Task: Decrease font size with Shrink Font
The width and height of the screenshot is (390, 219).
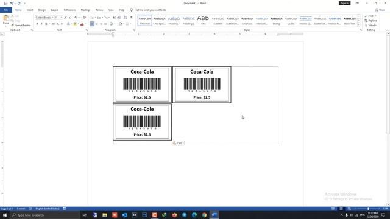Action: pyautogui.click(x=70, y=18)
